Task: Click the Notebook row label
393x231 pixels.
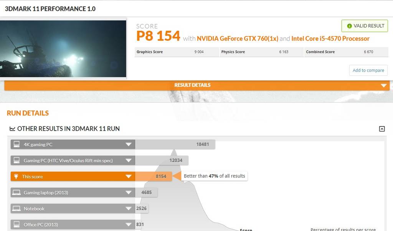Action: tap(34, 208)
